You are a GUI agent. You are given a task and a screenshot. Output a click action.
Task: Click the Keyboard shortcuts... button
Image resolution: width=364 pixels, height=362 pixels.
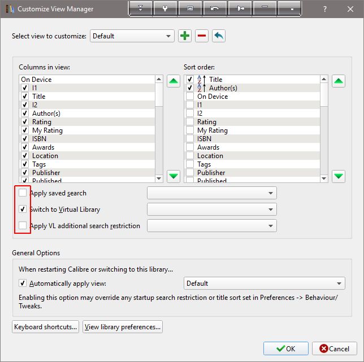click(x=45, y=327)
